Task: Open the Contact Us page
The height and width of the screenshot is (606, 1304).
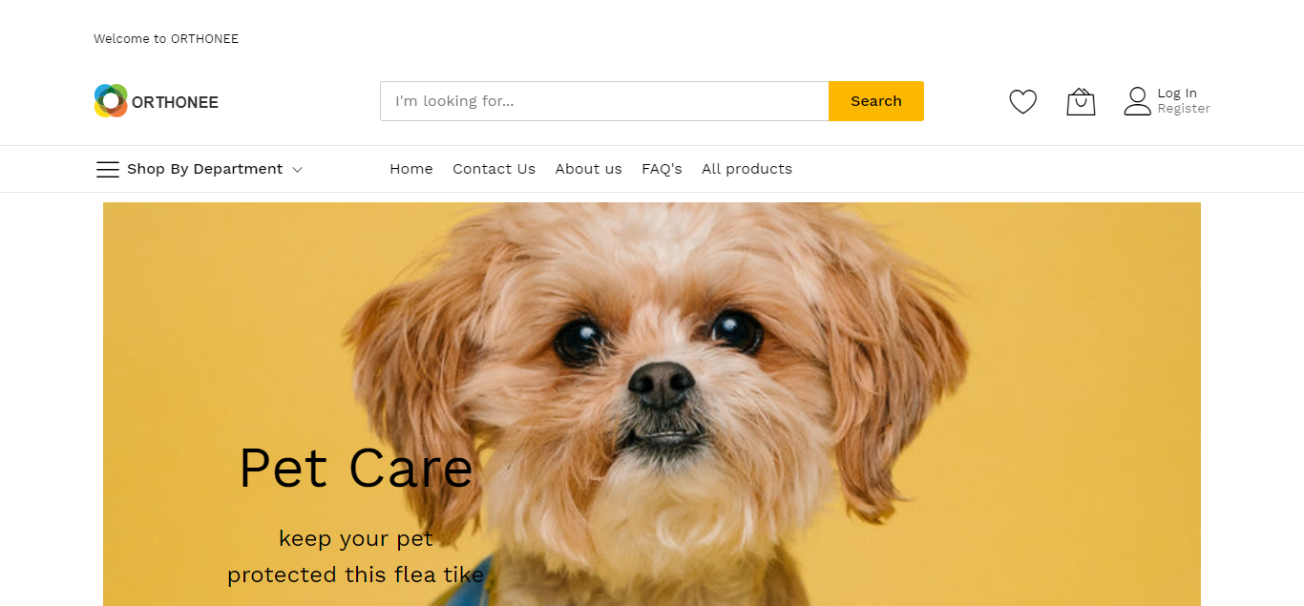Action: [x=494, y=169]
